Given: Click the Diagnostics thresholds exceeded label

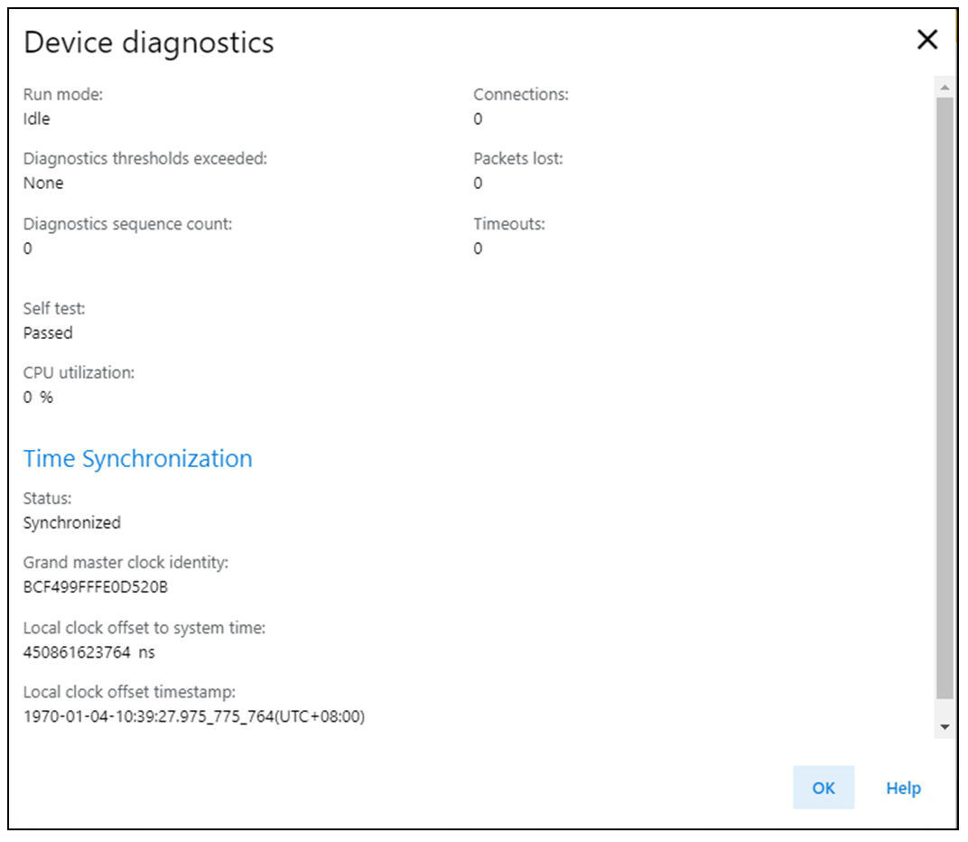Looking at the screenshot, I should [145, 159].
